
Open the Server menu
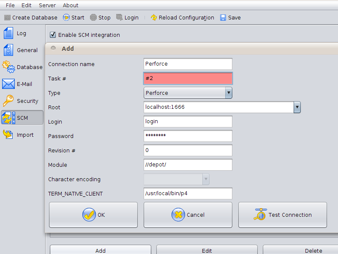point(47,5)
